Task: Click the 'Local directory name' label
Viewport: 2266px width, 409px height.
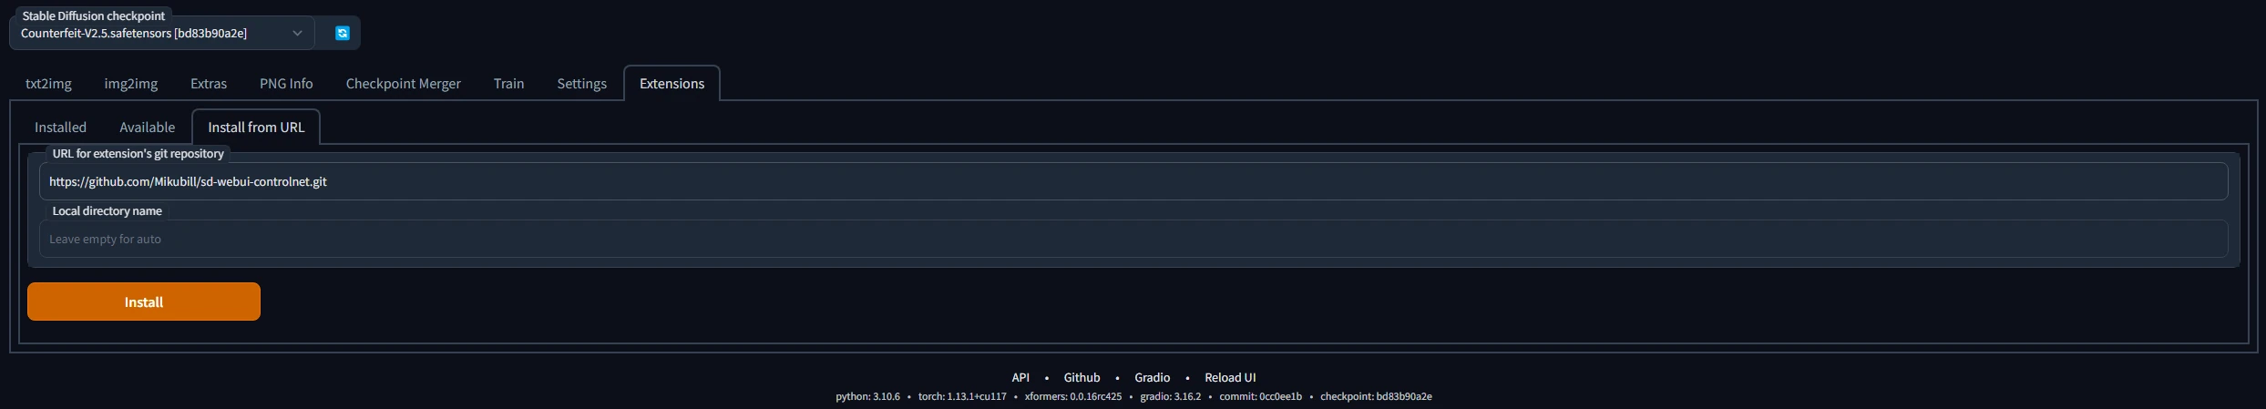Action: (x=107, y=210)
